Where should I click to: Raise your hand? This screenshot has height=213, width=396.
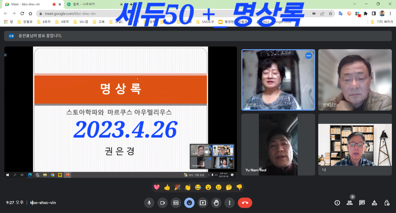coord(216,202)
